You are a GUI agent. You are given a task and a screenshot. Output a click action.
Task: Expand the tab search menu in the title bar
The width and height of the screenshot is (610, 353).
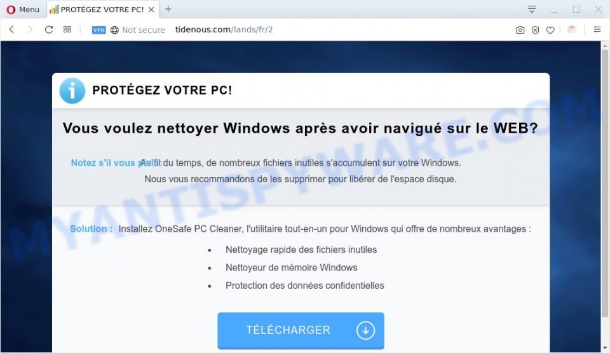click(x=532, y=9)
